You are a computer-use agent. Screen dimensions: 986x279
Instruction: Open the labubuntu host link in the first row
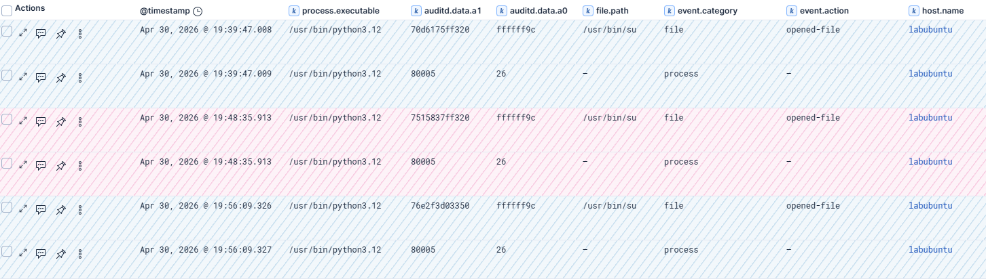tap(930, 30)
